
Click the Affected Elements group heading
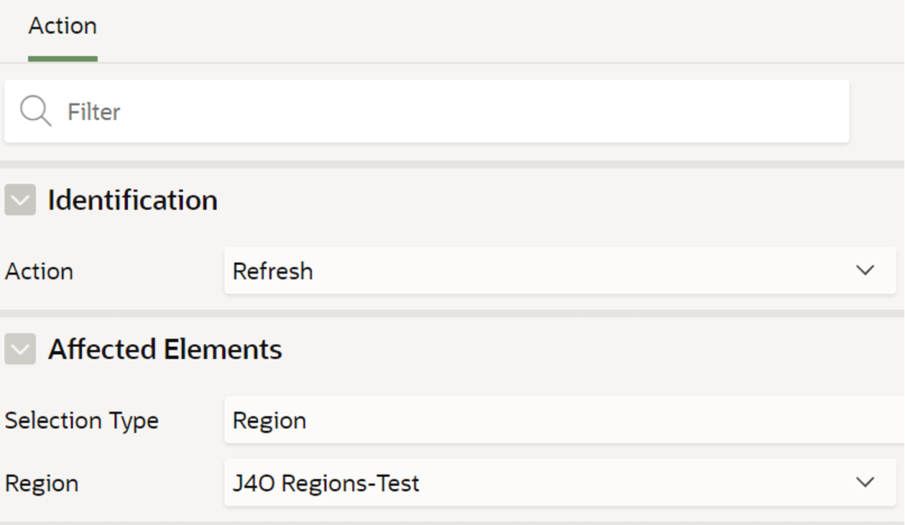(x=165, y=350)
